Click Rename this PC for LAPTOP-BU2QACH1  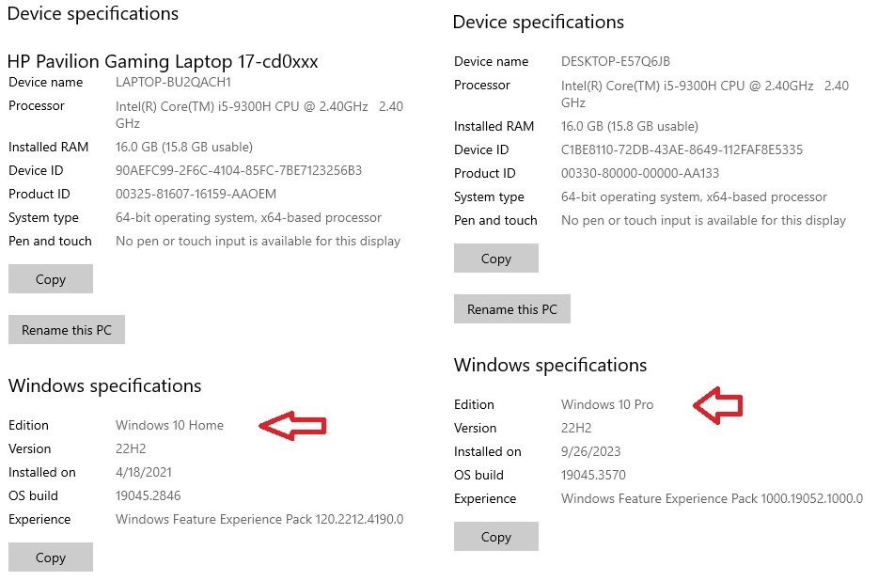(x=67, y=330)
